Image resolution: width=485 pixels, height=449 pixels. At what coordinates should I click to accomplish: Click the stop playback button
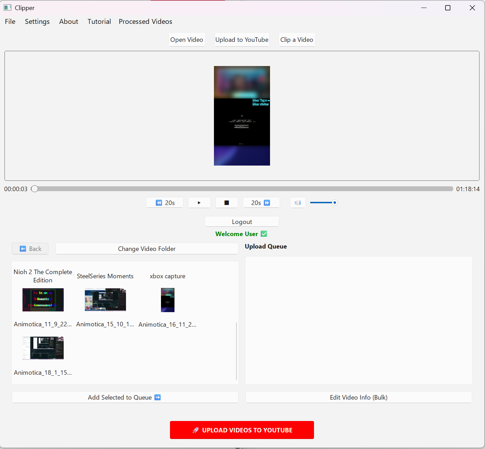pos(226,203)
